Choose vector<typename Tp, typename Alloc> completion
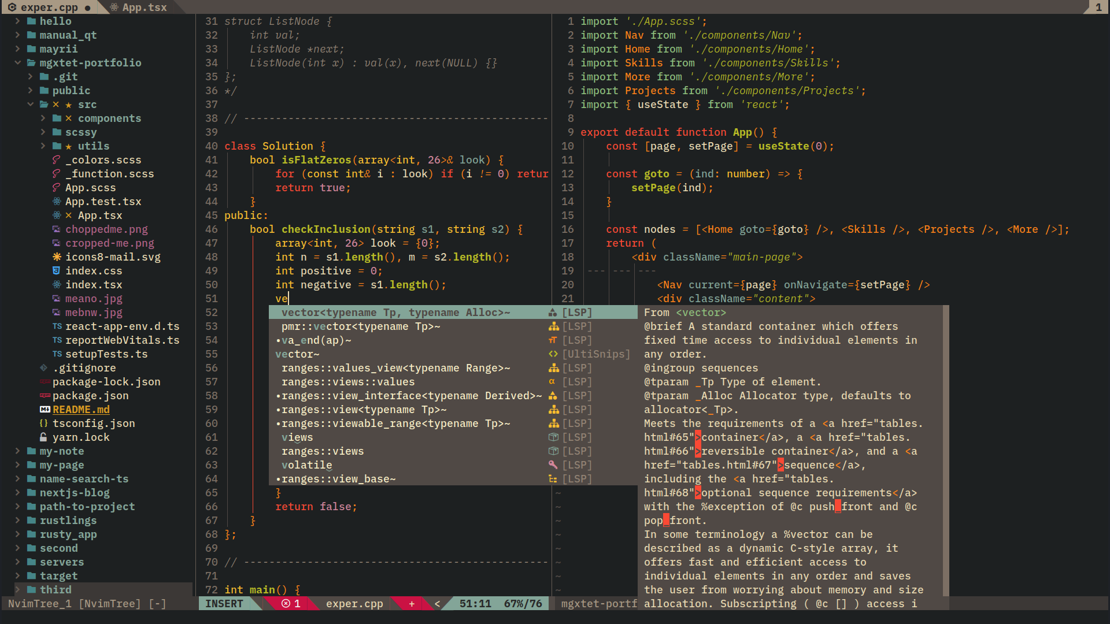 (453, 312)
